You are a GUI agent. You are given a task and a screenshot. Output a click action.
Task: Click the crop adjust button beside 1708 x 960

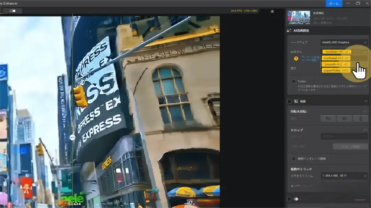click(350, 147)
